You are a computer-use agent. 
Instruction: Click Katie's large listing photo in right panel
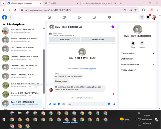pos(137,29)
